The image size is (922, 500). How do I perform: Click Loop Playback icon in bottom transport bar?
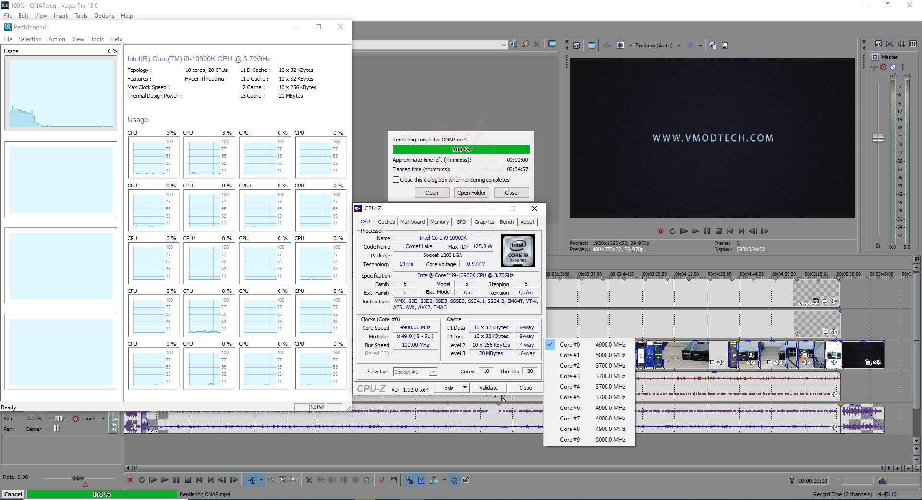tap(142, 480)
